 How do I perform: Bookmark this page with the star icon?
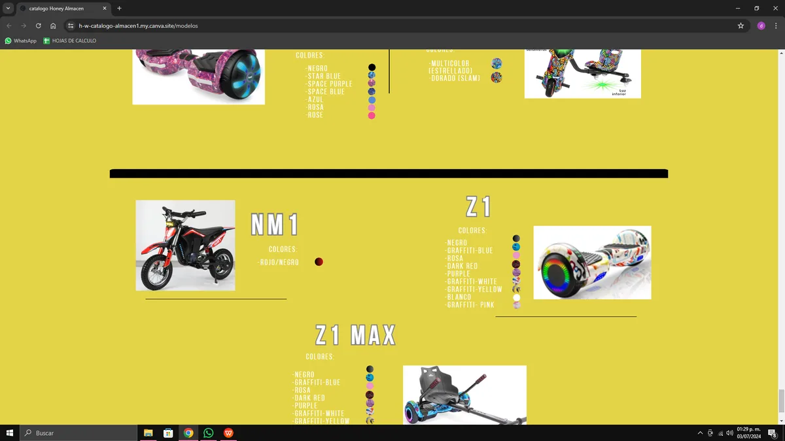[741, 26]
